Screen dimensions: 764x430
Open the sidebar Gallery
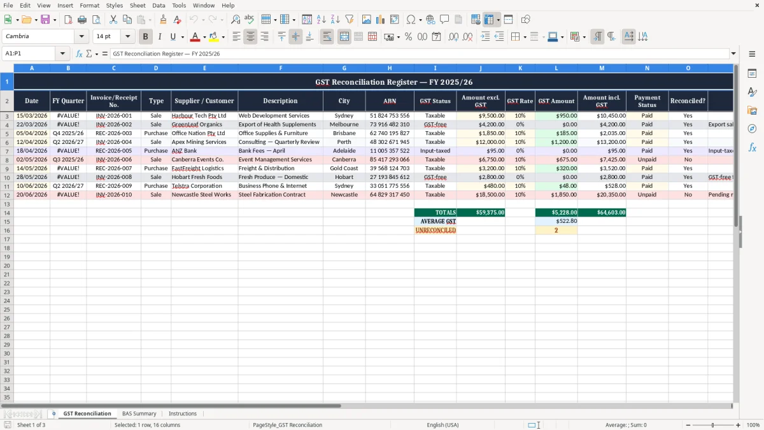752,111
